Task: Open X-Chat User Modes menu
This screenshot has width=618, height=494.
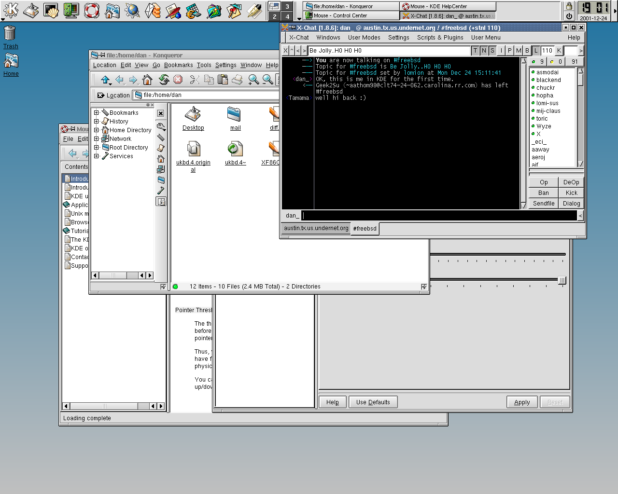Action: click(364, 38)
